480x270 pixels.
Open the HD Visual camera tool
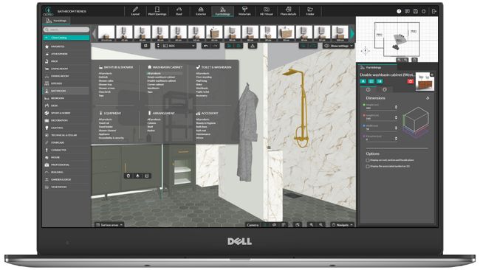click(x=267, y=11)
